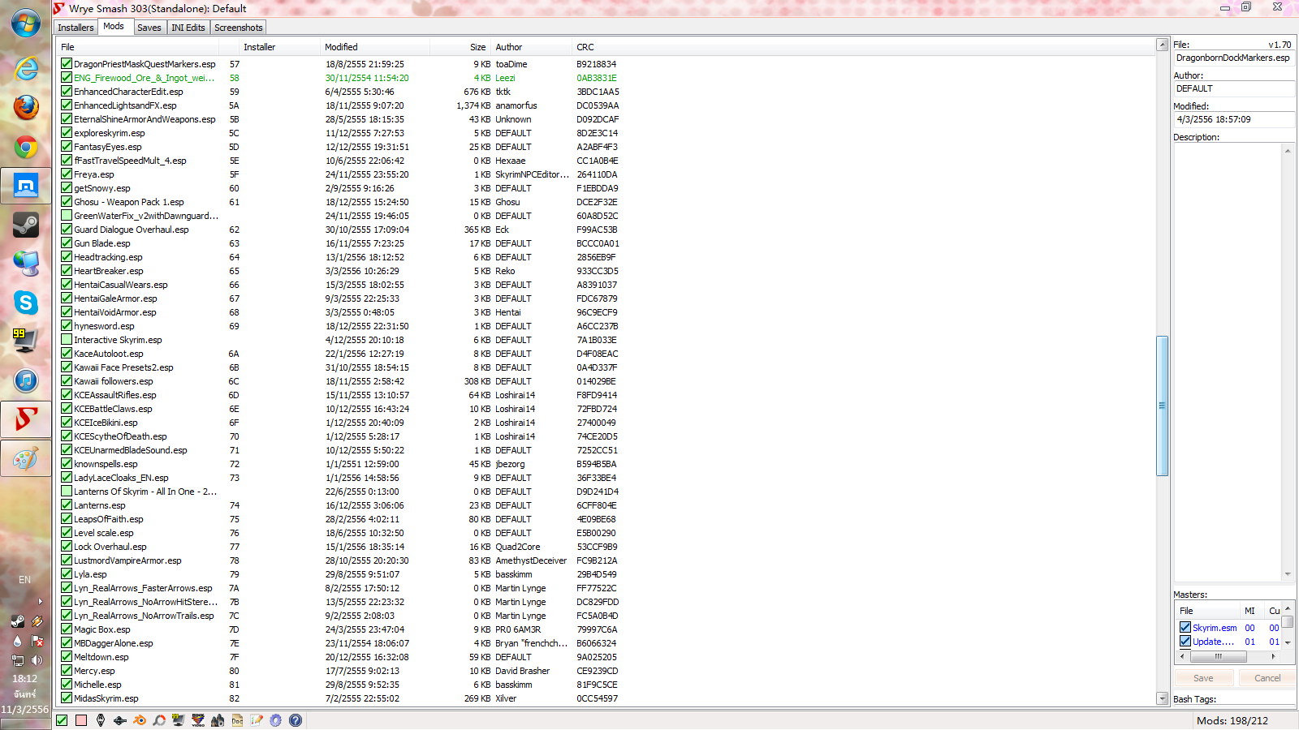Sort by Installer column header
The height and width of the screenshot is (730, 1299).
tap(280, 47)
